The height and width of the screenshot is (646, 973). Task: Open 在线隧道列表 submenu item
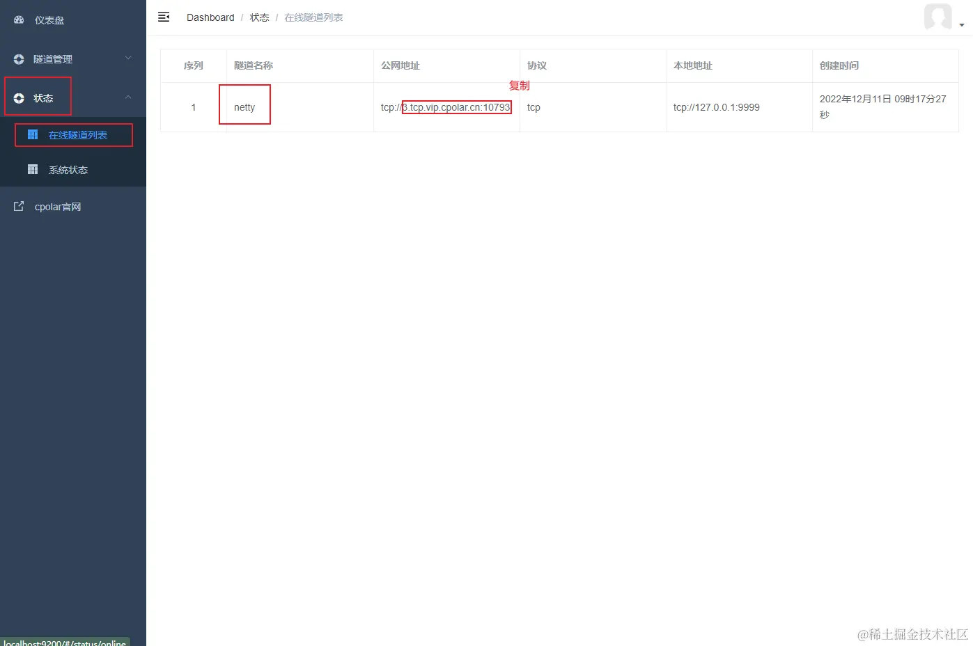(73, 135)
